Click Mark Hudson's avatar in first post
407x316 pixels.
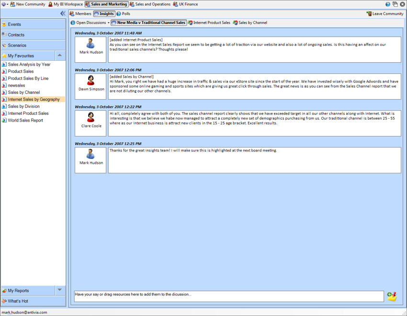tap(90, 44)
